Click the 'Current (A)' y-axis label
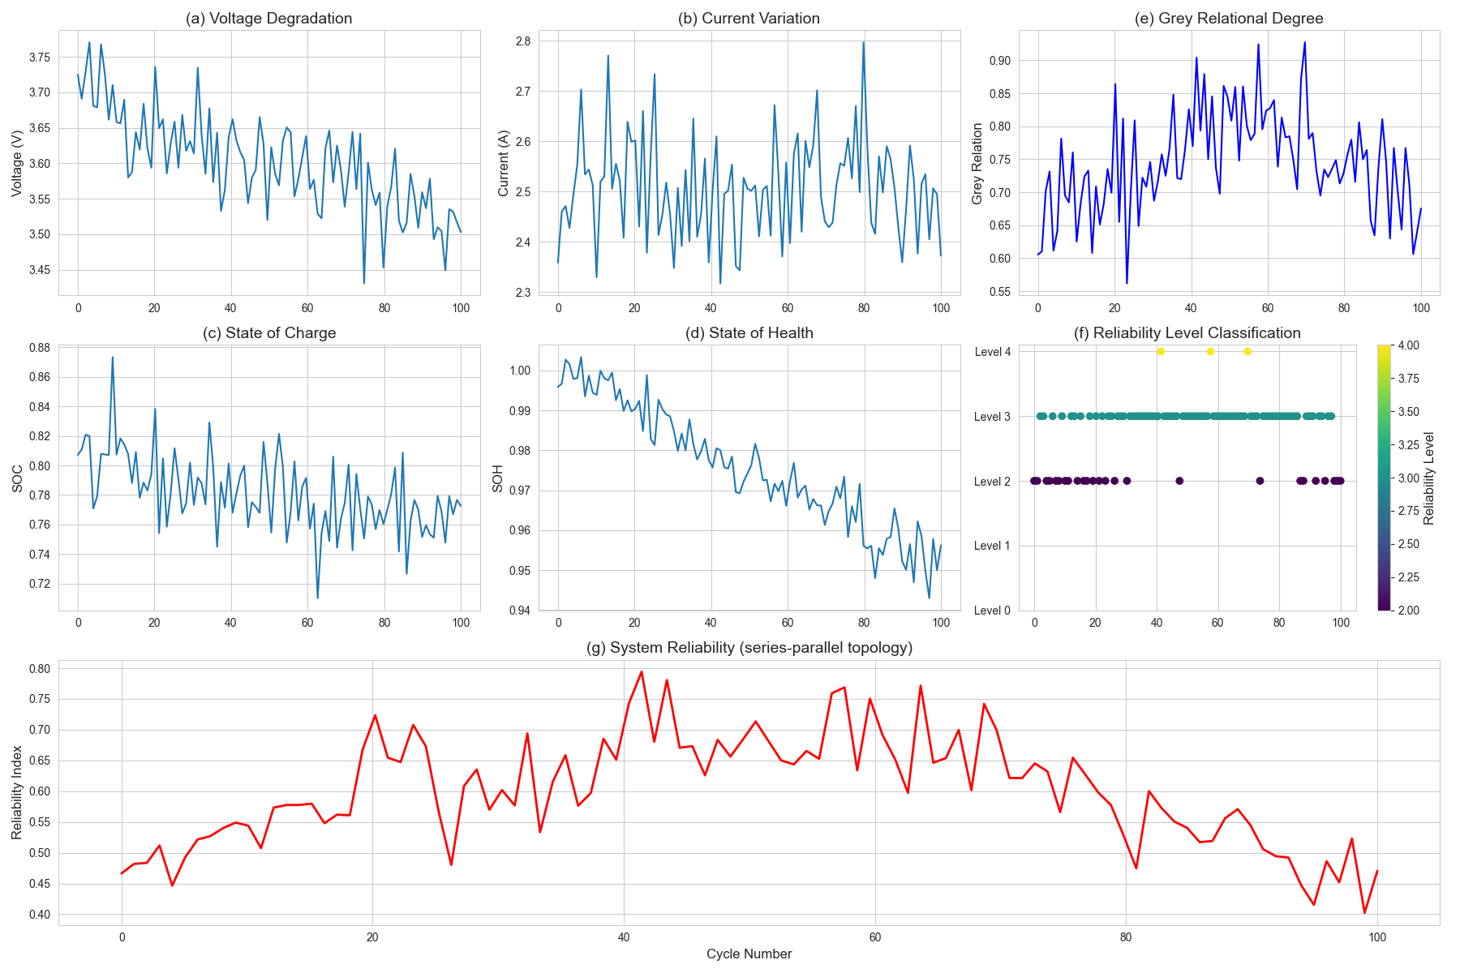1460x973 pixels. (503, 164)
